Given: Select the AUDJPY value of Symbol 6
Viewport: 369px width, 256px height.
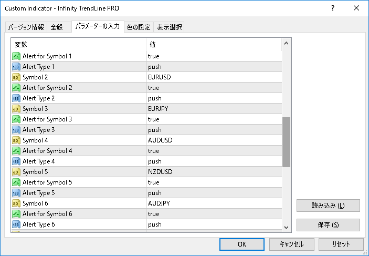Looking at the screenshot, I should pyautogui.click(x=214, y=203).
